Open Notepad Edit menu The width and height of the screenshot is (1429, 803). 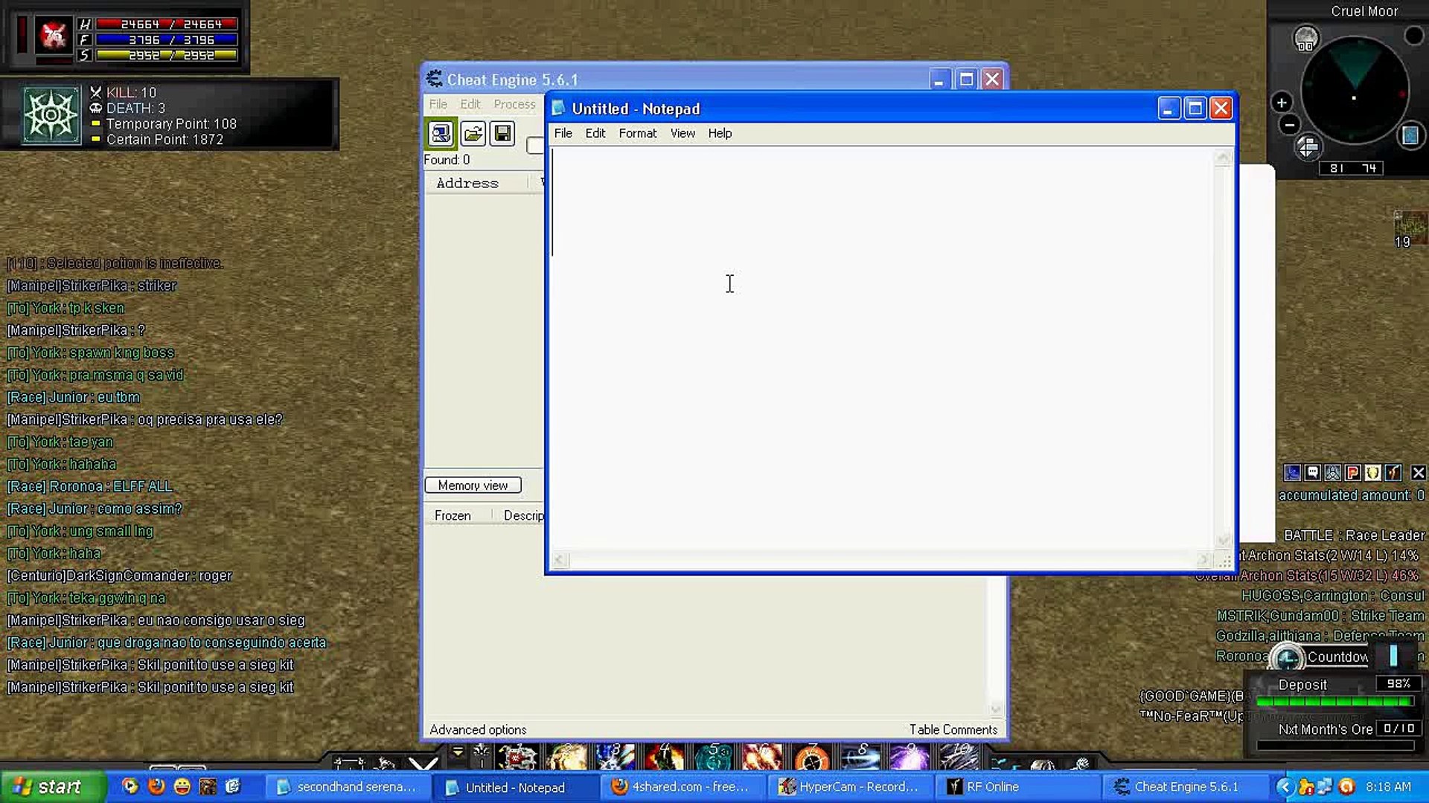[595, 133]
